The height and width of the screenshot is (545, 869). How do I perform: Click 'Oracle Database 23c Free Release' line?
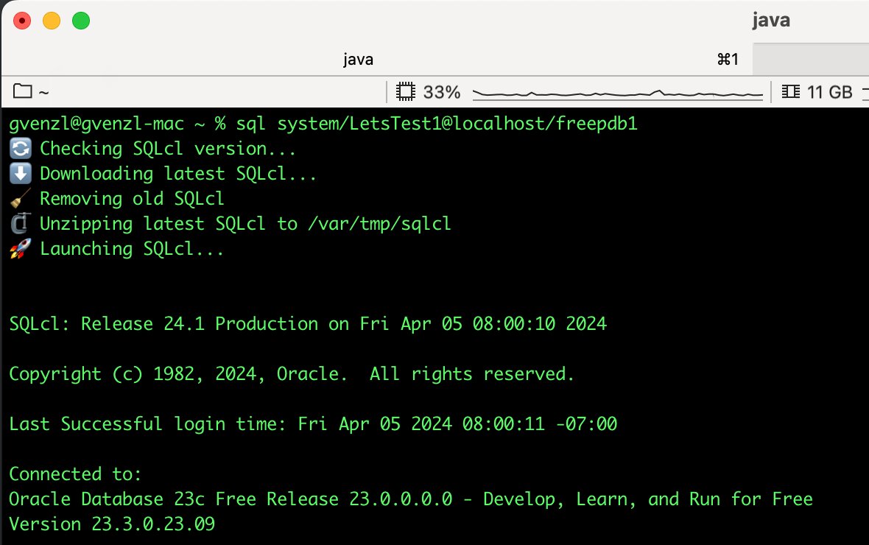pyautogui.click(x=411, y=499)
